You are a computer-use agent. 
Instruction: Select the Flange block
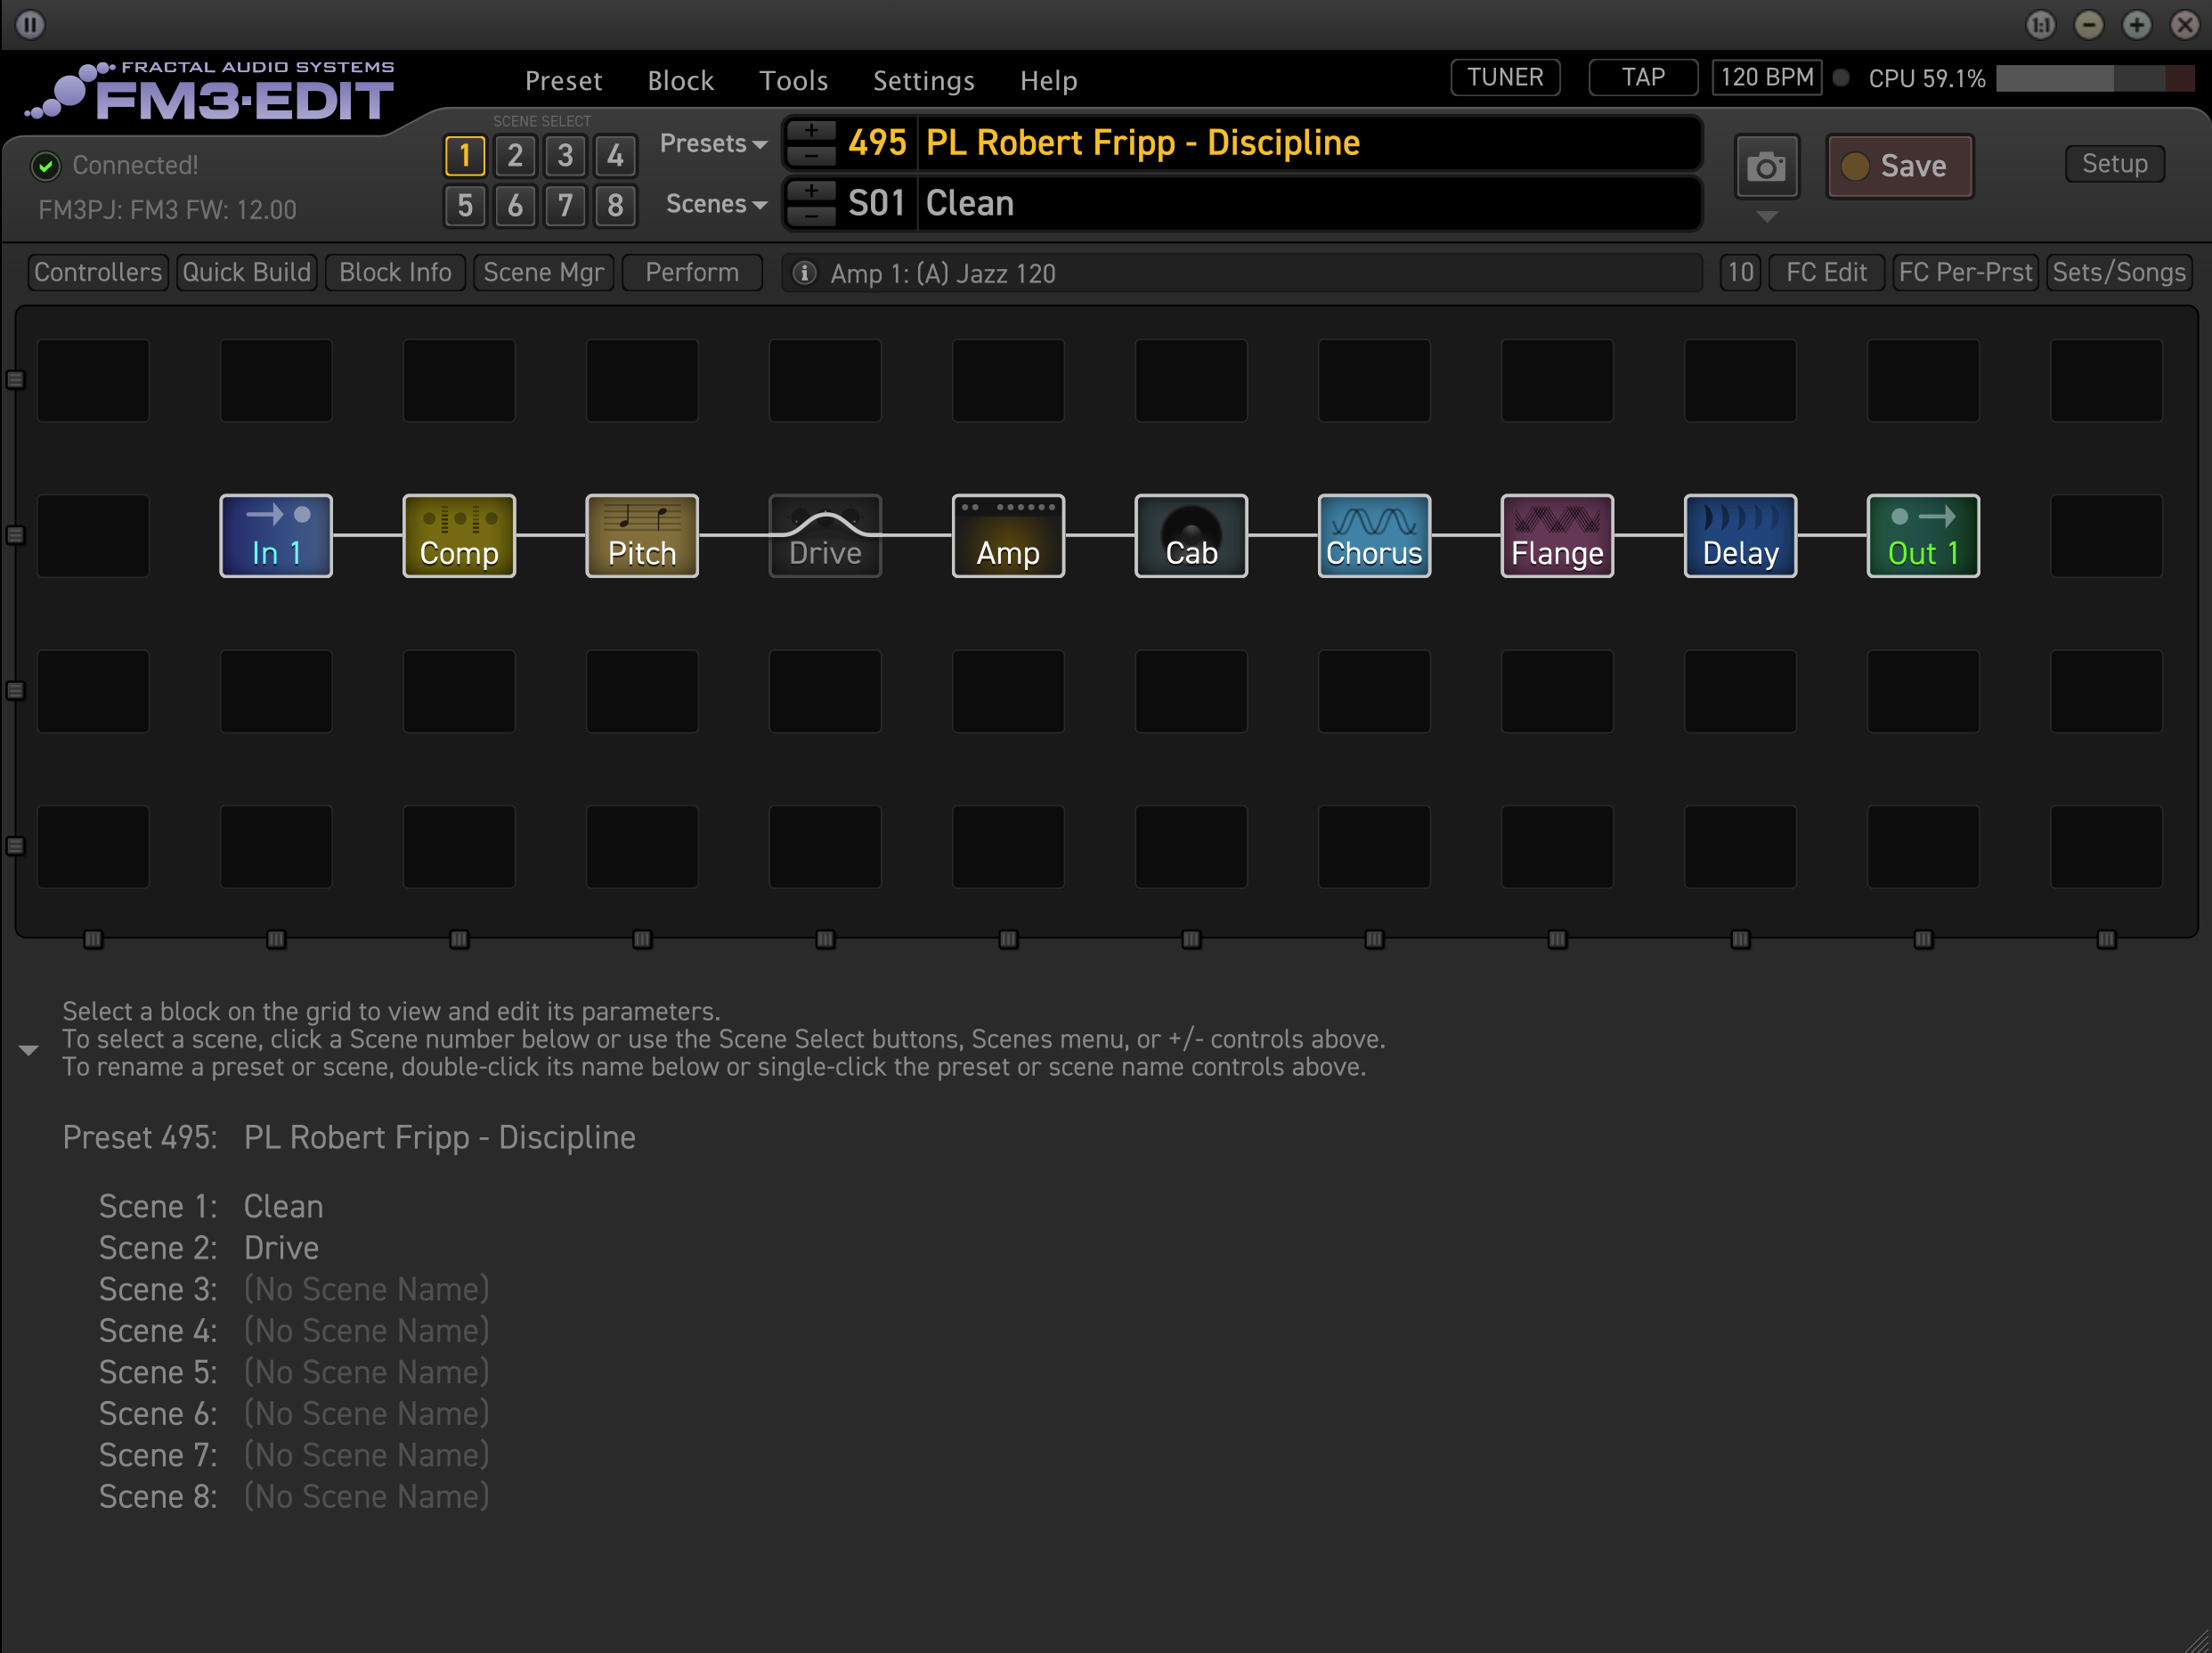pos(1556,535)
